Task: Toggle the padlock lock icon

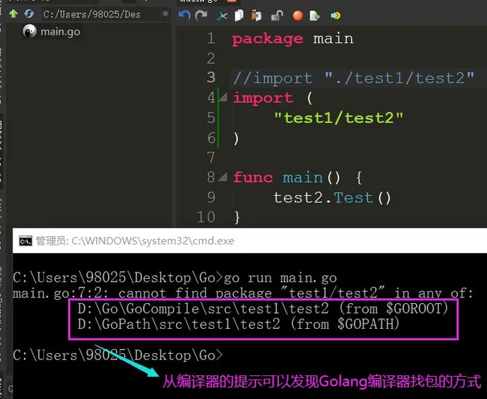Action: tap(277, 15)
